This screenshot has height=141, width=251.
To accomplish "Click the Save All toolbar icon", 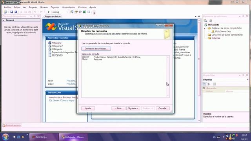I will click(16, 12).
